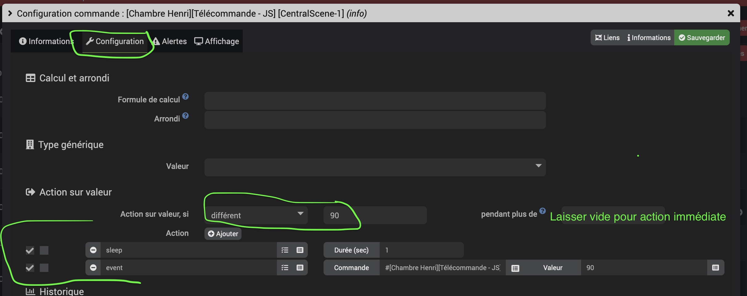Open the command picker icon for event
Image resolution: width=747 pixels, height=296 pixels.
click(300, 268)
